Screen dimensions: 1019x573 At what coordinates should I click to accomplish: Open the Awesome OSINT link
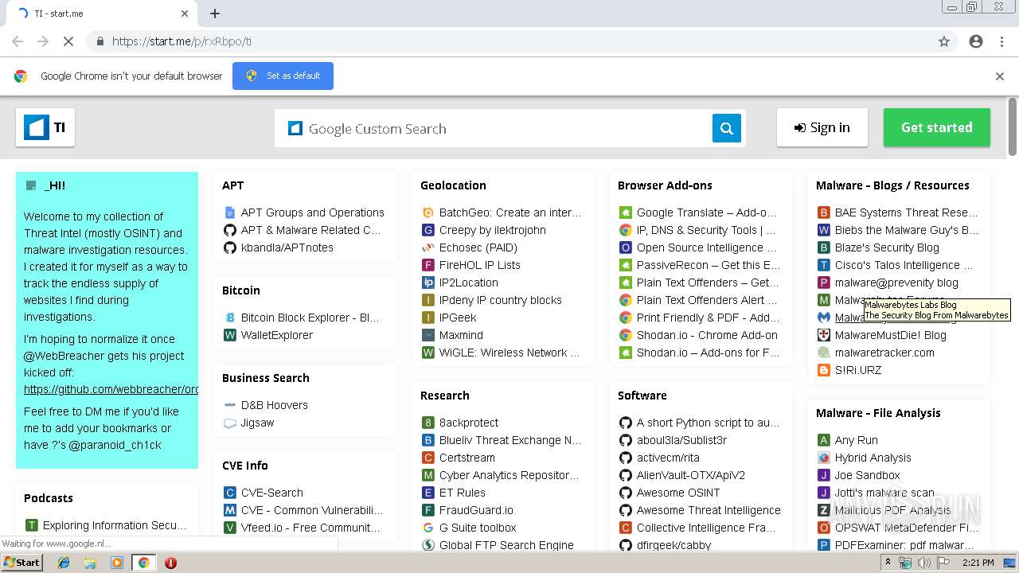coord(678,493)
